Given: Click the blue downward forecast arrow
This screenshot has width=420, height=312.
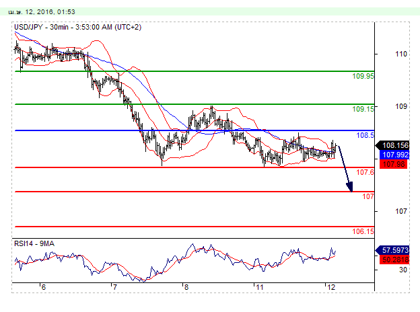Looking at the screenshot, I should [345, 169].
